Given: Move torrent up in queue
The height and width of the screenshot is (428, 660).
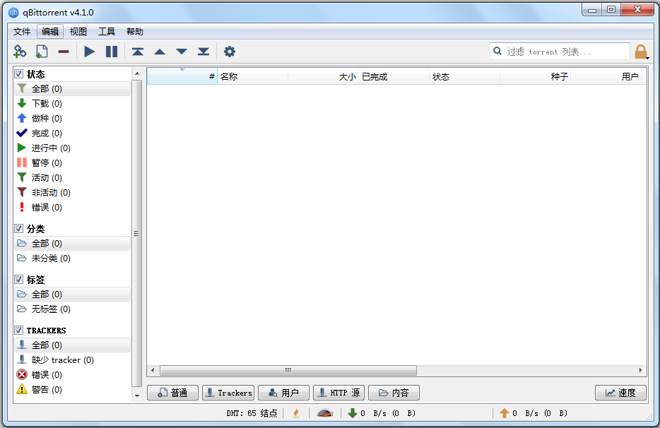Looking at the screenshot, I should pos(160,52).
